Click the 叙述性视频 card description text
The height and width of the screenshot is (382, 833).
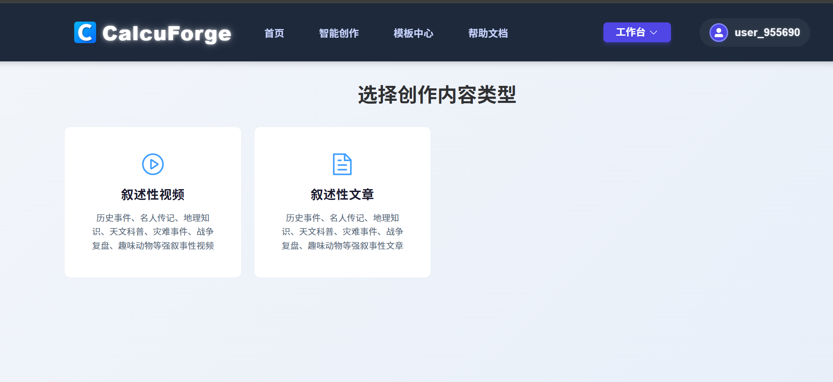coord(153,232)
